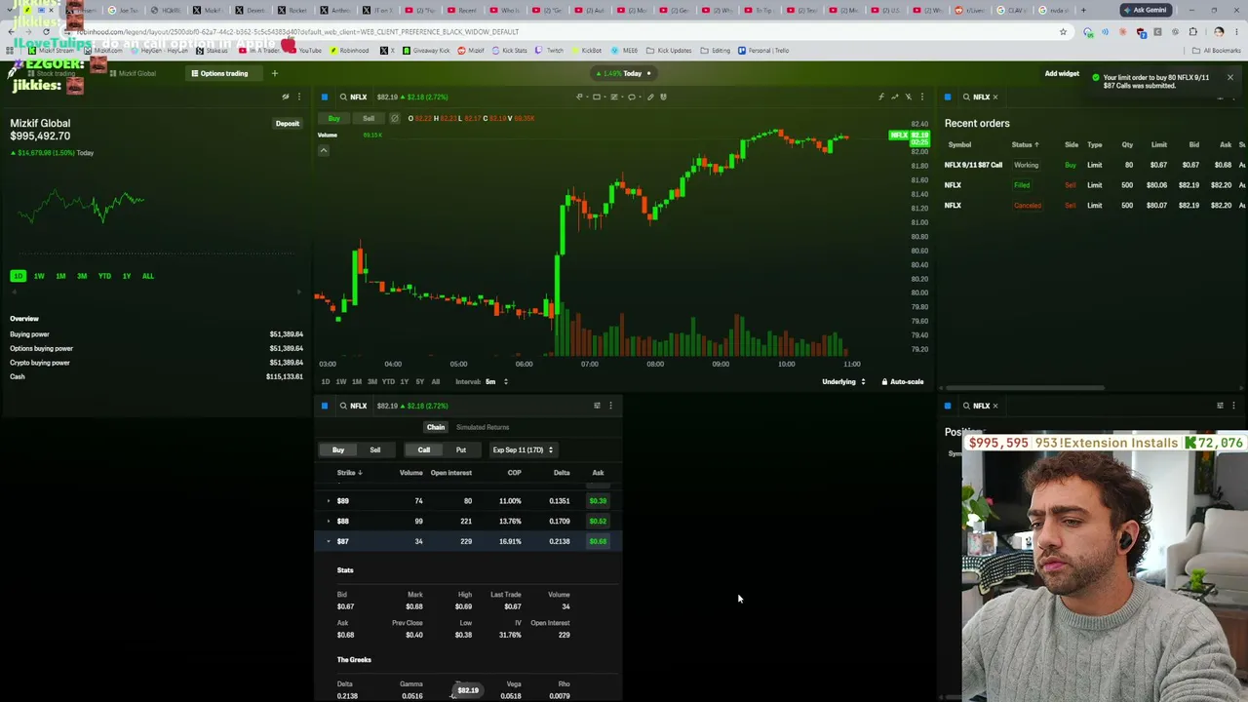Bookmark this page with the star icon
The height and width of the screenshot is (702, 1248).
(1063, 31)
